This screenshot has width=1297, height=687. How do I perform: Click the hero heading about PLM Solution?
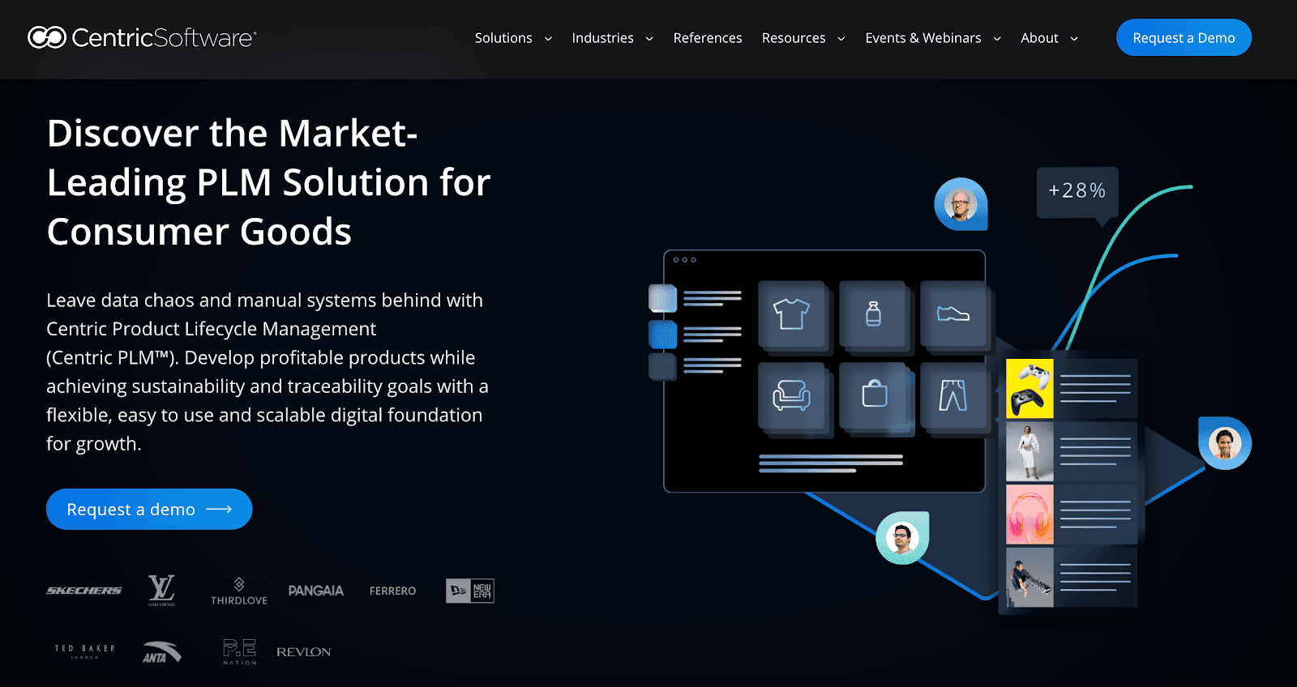[268, 182]
